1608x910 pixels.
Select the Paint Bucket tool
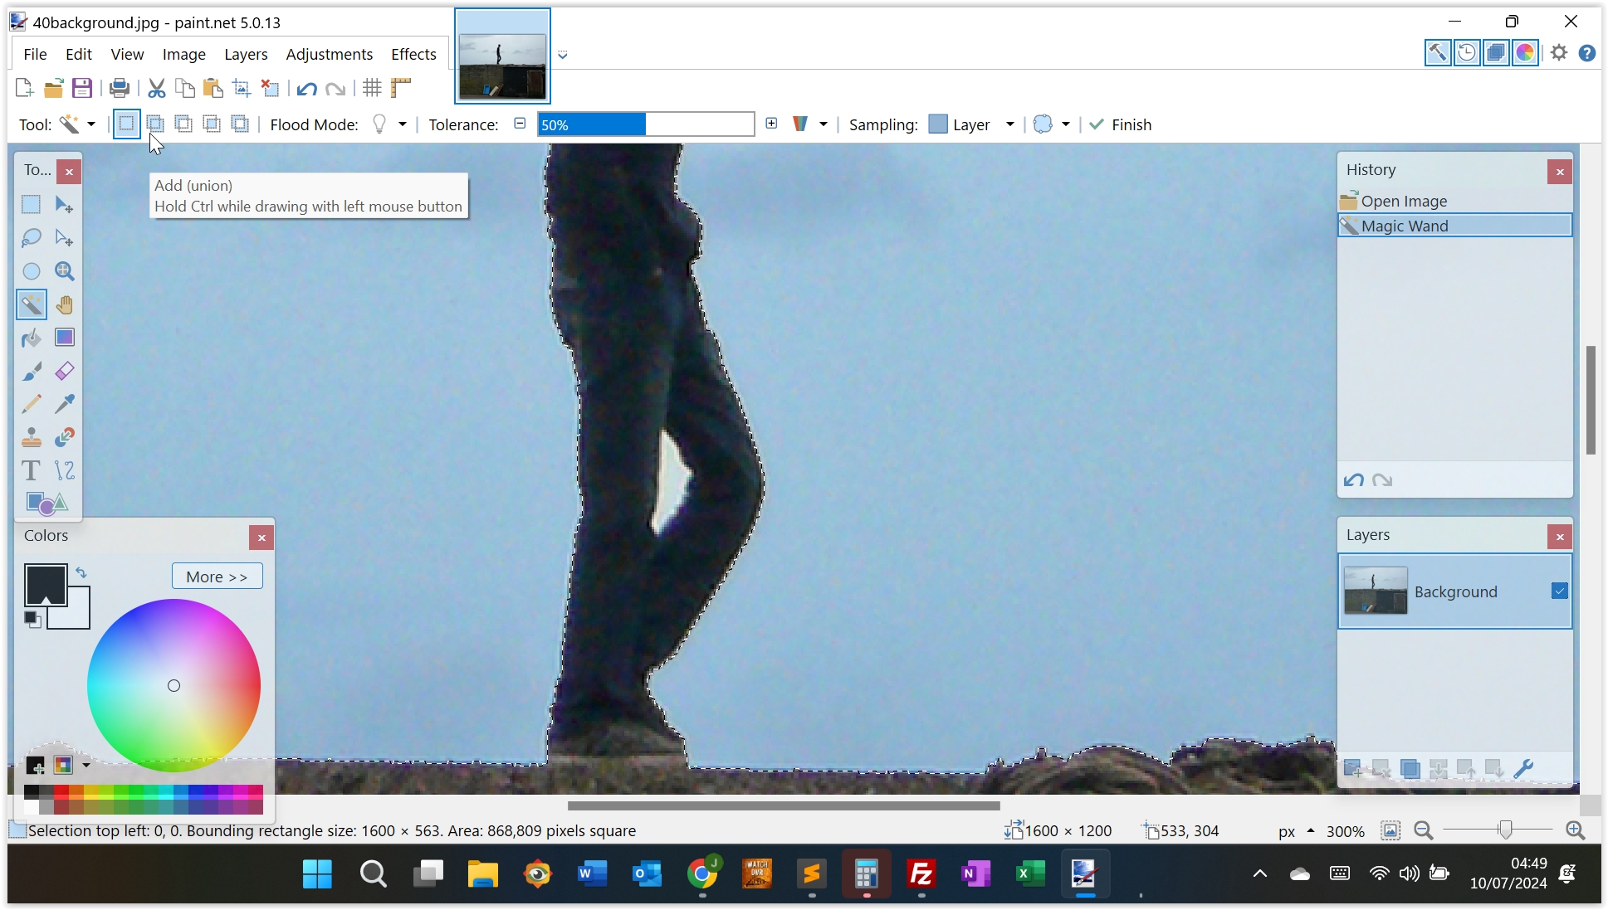31,338
